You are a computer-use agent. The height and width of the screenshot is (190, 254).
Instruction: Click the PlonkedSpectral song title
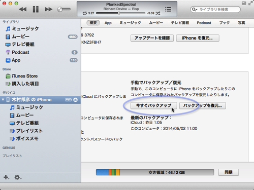tap(121, 5)
